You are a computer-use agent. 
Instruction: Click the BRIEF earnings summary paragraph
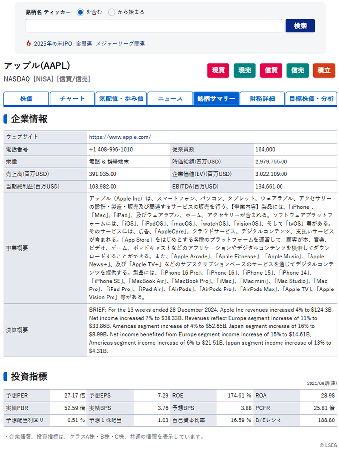pos(211,330)
